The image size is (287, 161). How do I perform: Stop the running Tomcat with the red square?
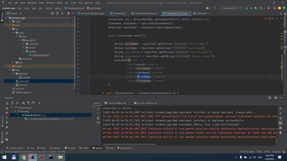269,8
